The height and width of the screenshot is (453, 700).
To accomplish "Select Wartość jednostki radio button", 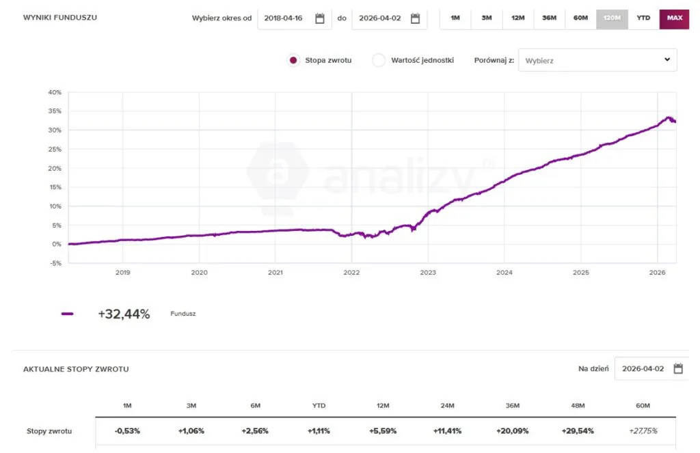I will click(x=379, y=60).
